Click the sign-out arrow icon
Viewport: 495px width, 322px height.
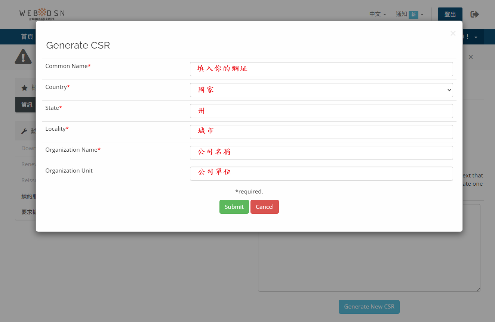(474, 14)
